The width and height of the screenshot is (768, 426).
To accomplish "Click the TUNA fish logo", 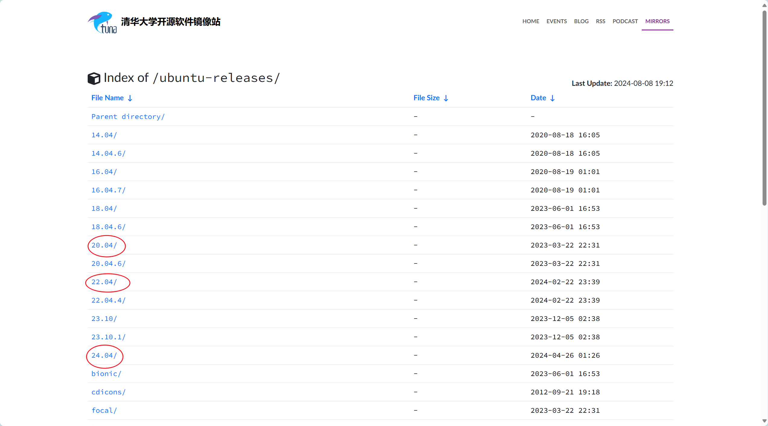I will click(x=102, y=22).
